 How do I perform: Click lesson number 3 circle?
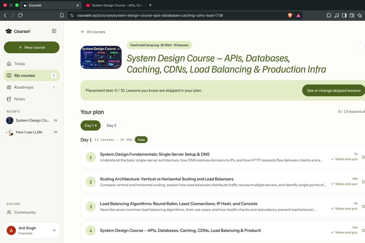(x=91, y=206)
